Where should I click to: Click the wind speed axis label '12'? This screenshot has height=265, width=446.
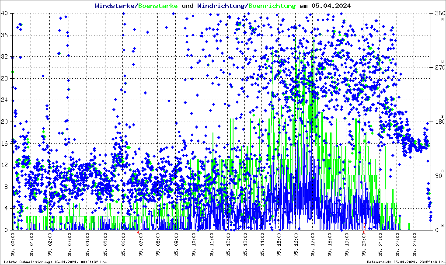[4, 165]
